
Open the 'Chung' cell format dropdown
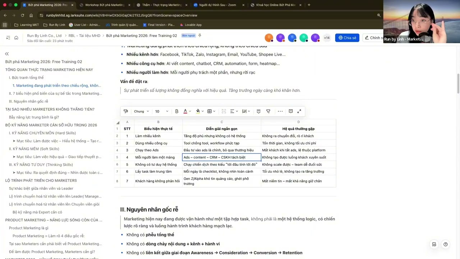(141, 112)
